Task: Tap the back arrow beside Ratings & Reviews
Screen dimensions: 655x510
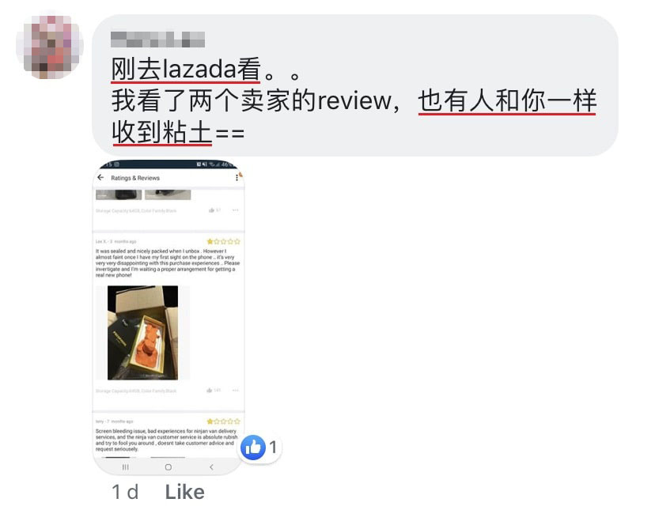Action: click(x=100, y=178)
